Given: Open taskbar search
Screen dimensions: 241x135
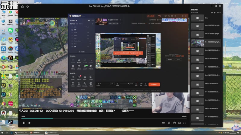Looking at the screenshot, I should (7, 133).
